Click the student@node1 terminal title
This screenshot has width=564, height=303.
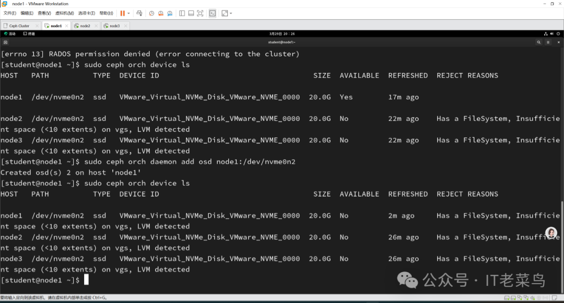pyautogui.click(x=281, y=42)
